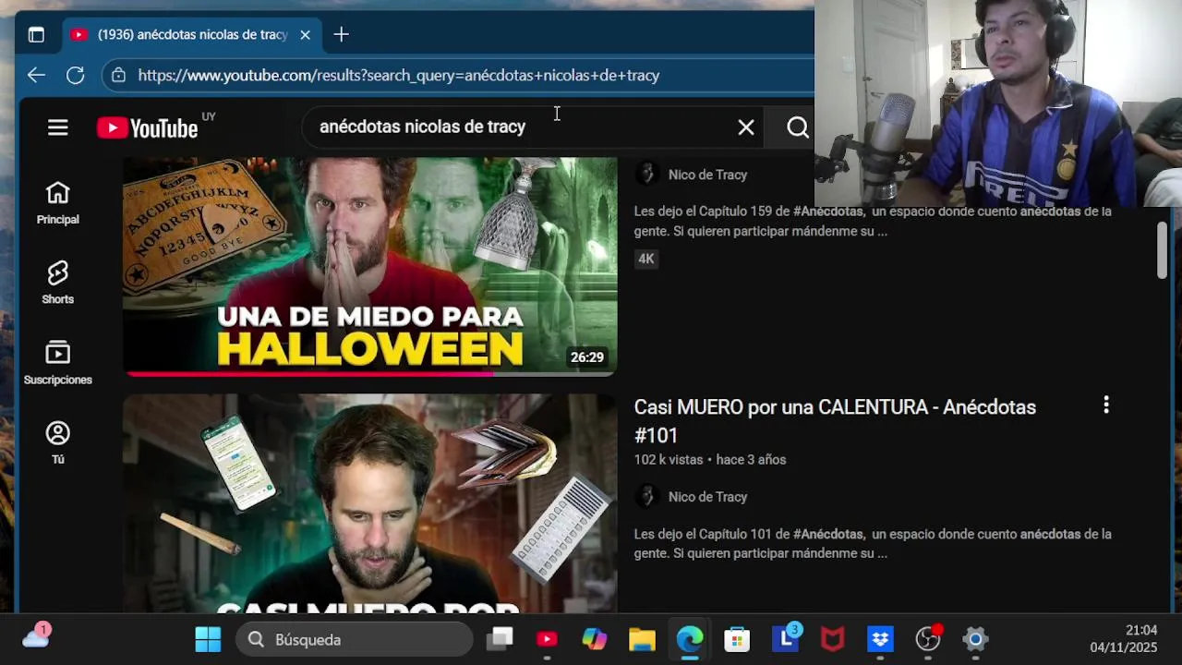This screenshot has height=665, width=1182.
Task: Go back in the browser
Action: (x=36, y=76)
